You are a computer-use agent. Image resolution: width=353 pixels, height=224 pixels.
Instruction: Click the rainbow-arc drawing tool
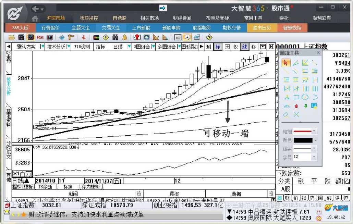[x=287, y=106]
